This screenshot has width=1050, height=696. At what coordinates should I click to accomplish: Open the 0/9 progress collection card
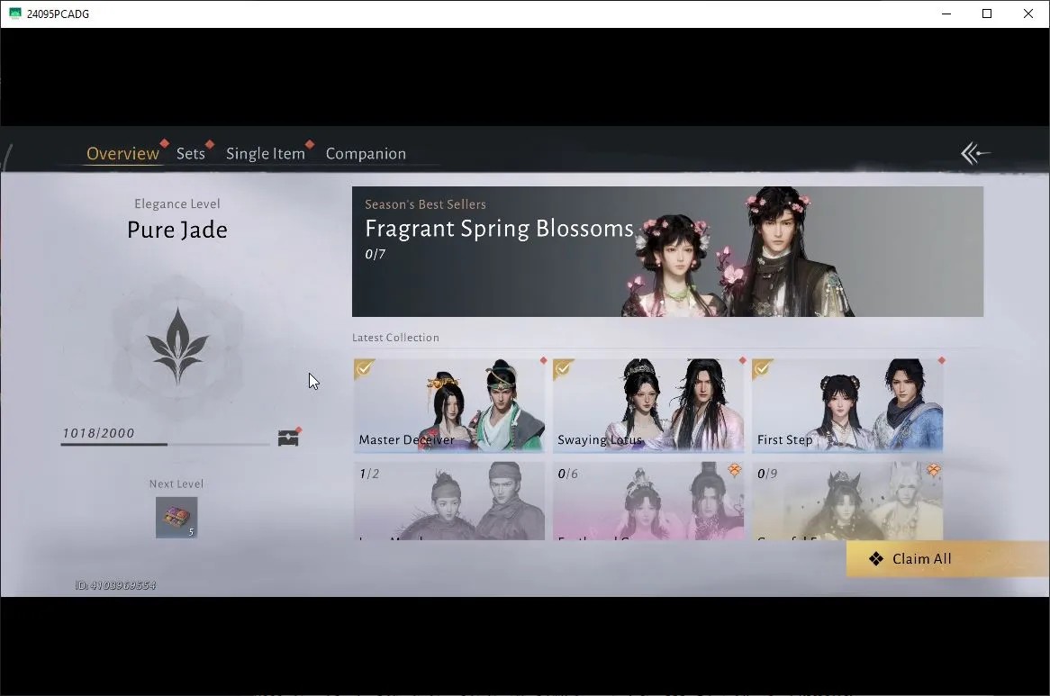point(847,501)
